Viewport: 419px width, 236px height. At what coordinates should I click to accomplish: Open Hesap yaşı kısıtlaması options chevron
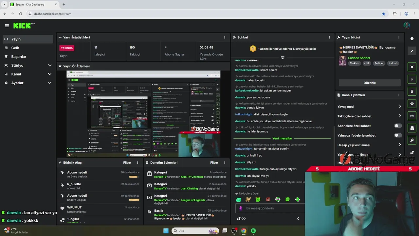point(400,145)
